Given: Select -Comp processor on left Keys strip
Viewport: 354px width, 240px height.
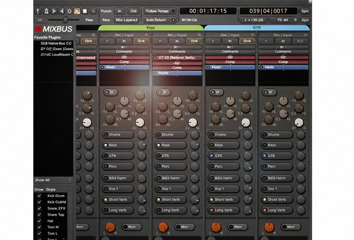Looking at the screenshot, I should click(x=124, y=62).
